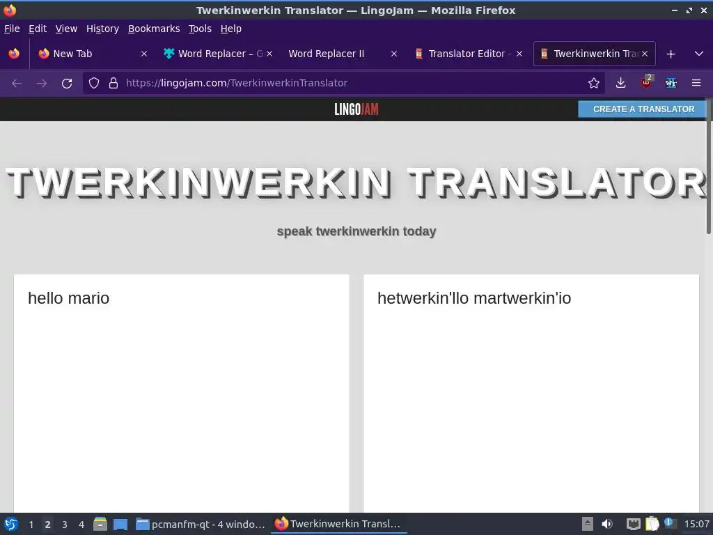Viewport: 713px width, 535px height.
Task: Switch to virtual desktop 4
Action: (x=81, y=525)
